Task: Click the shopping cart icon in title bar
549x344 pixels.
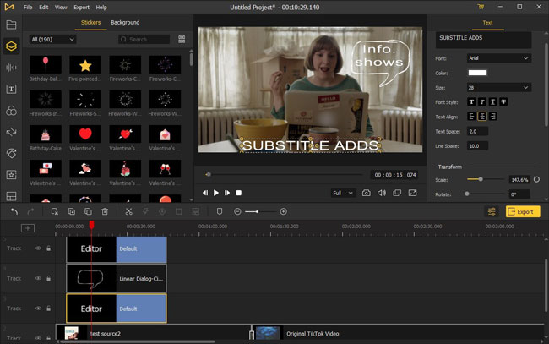Action: [481, 7]
